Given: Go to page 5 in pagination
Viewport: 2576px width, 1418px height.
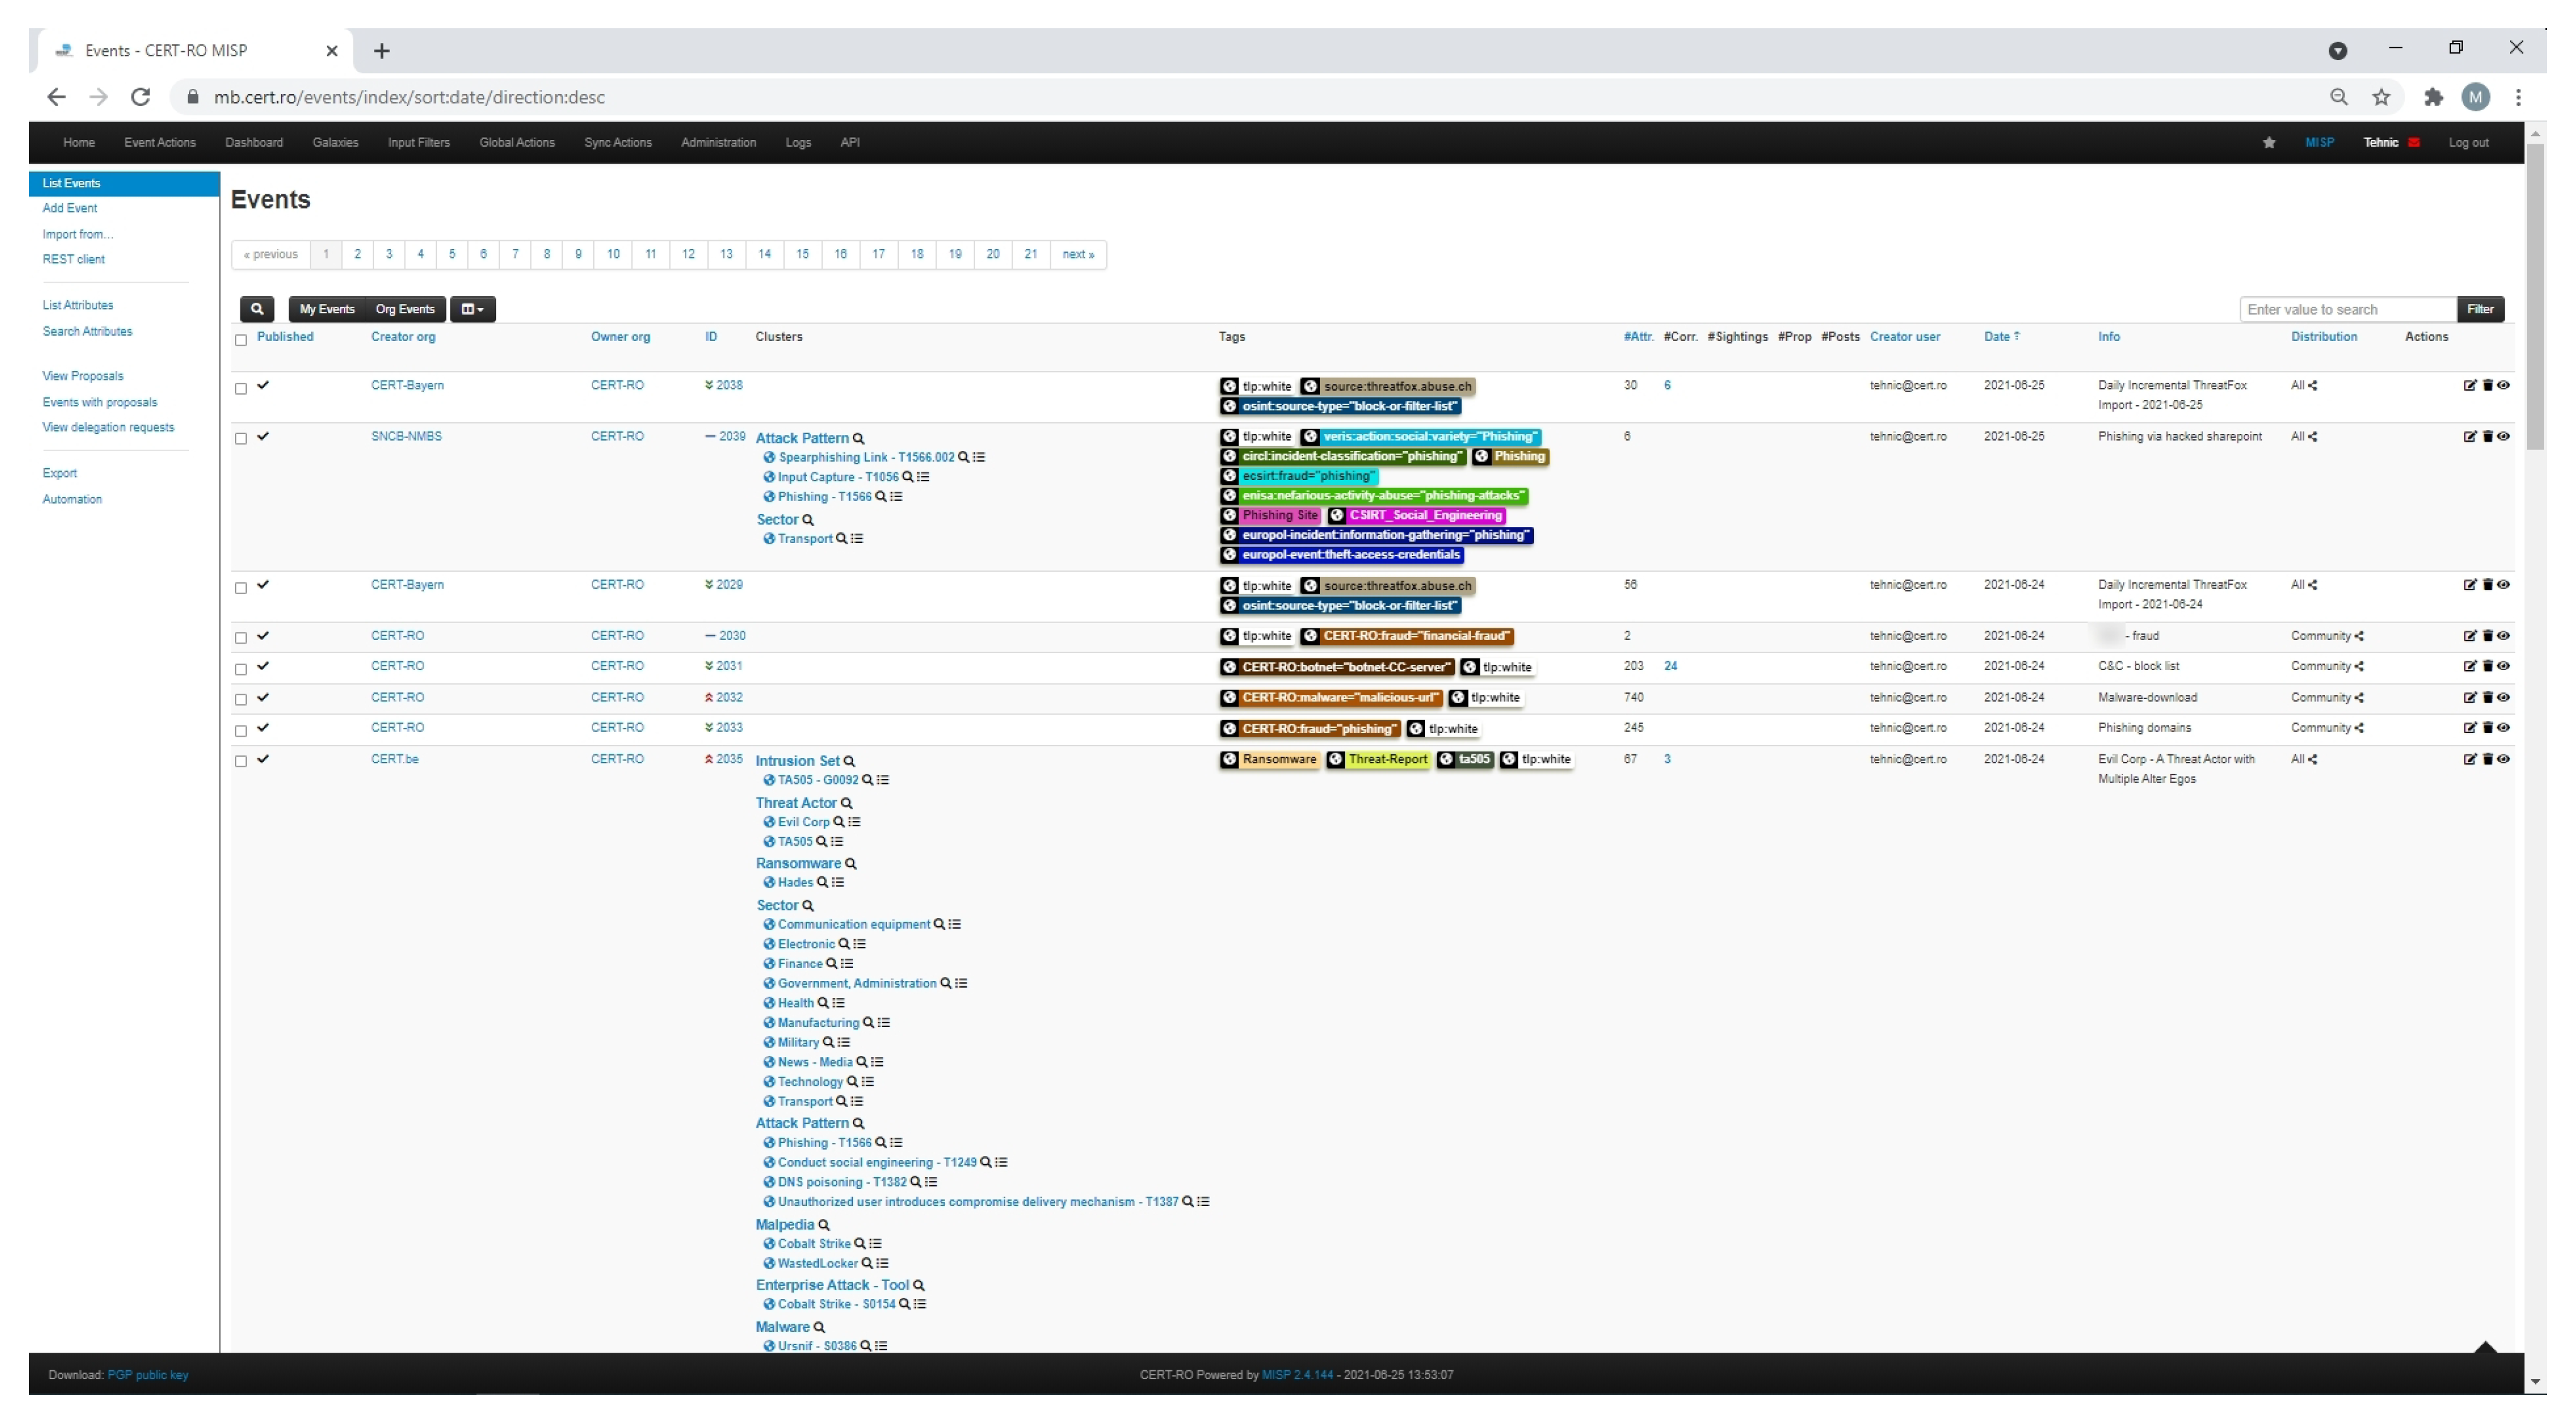Looking at the screenshot, I should (x=452, y=254).
